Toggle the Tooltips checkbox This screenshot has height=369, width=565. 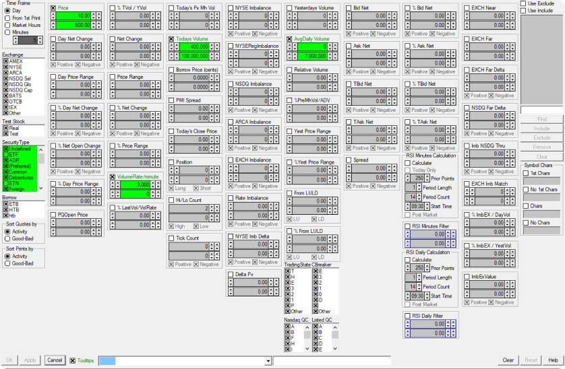[x=73, y=360]
